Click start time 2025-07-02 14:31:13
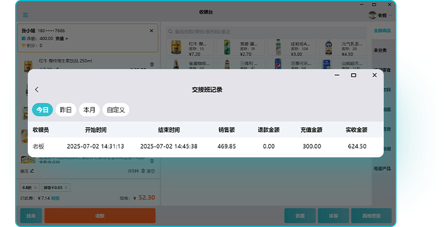Image resolution: width=444 pixels, height=227 pixels. pos(96,146)
